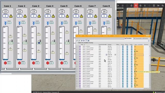
Task: Toggle the Accessible checkbox in first table row
Action: [x=123, y=46]
